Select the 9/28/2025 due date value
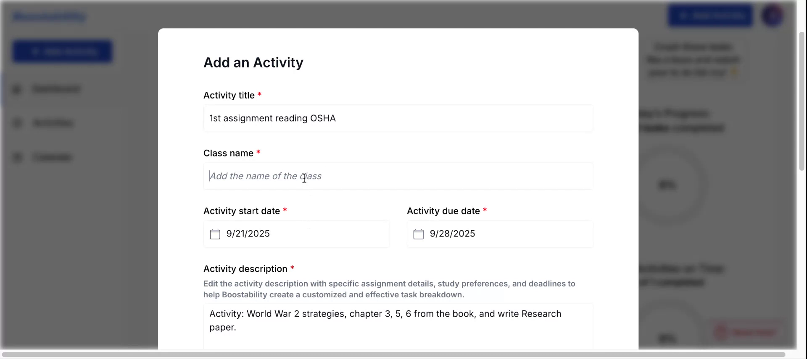The height and width of the screenshot is (359, 807). [x=452, y=234]
